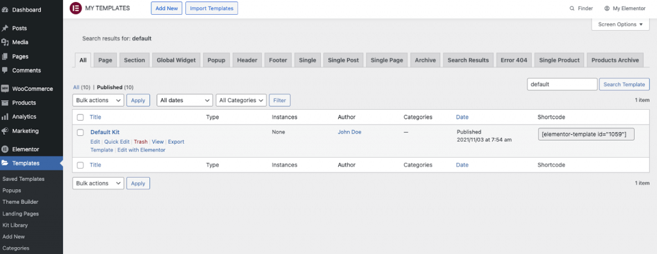Click the Comments bubble icon

[x=5, y=71]
